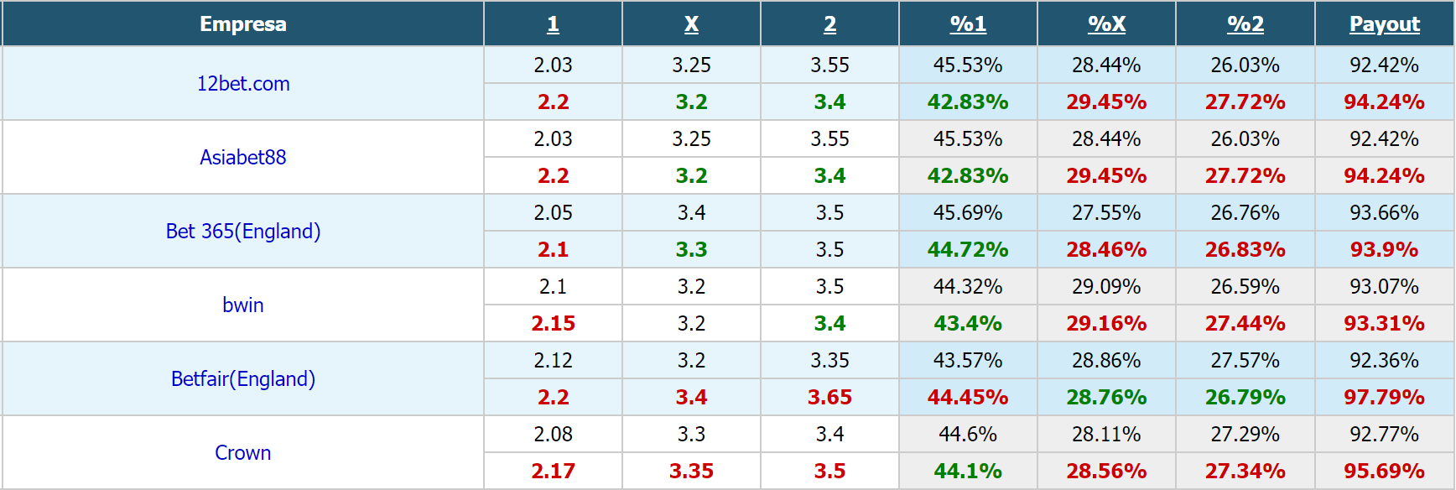Open the Crown bookmaker link
The height and width of the screenshot is (490, 1456).
[243, 453]
